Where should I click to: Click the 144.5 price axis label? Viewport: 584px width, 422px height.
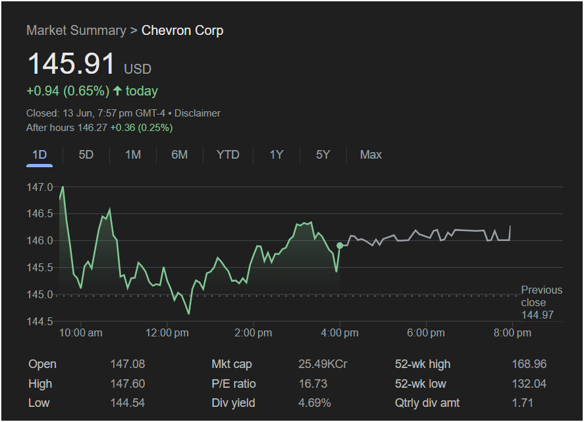coord(40,321)
